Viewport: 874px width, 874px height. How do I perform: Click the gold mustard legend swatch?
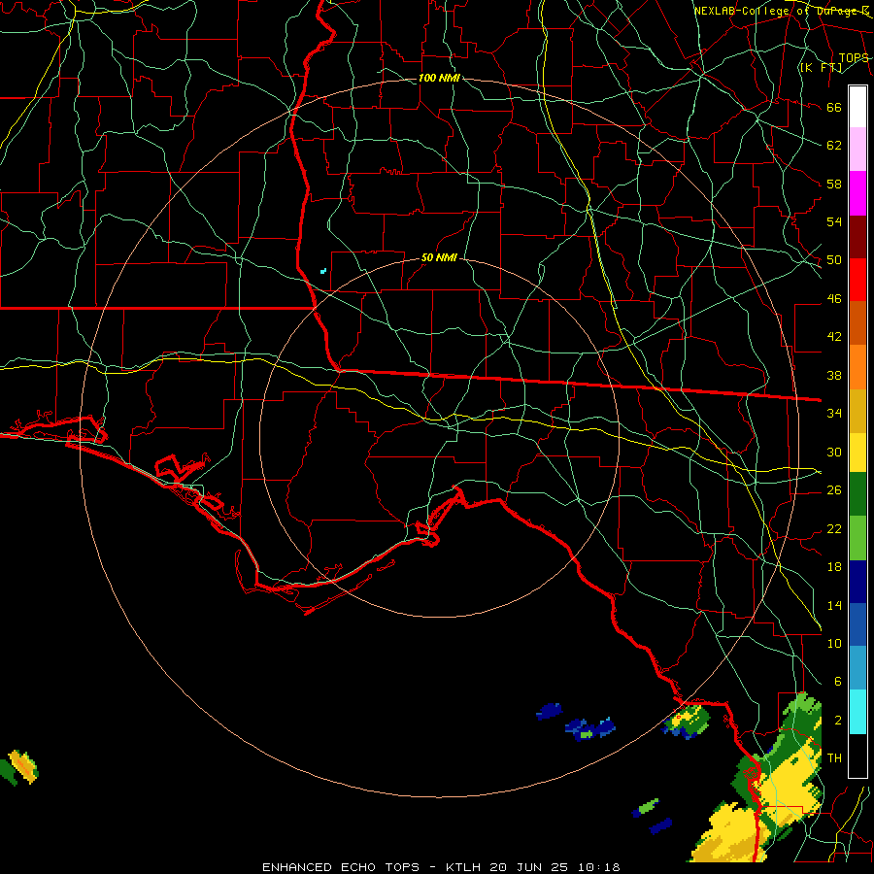[857, 410]
